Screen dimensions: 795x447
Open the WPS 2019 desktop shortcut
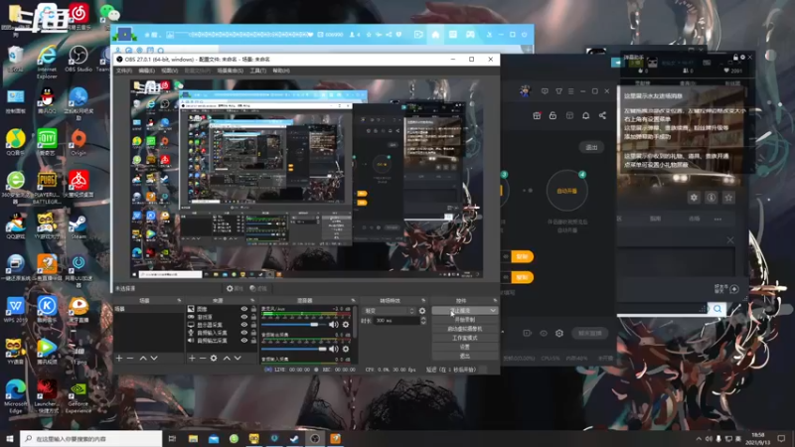(x=16, y=310)
